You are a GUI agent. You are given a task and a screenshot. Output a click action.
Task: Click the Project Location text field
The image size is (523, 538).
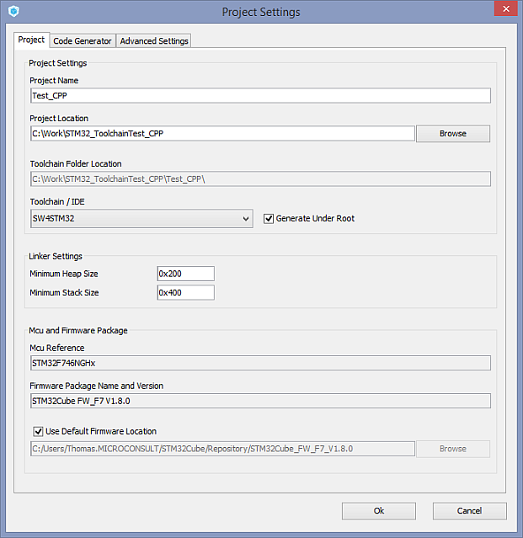(x=221, y=133)
